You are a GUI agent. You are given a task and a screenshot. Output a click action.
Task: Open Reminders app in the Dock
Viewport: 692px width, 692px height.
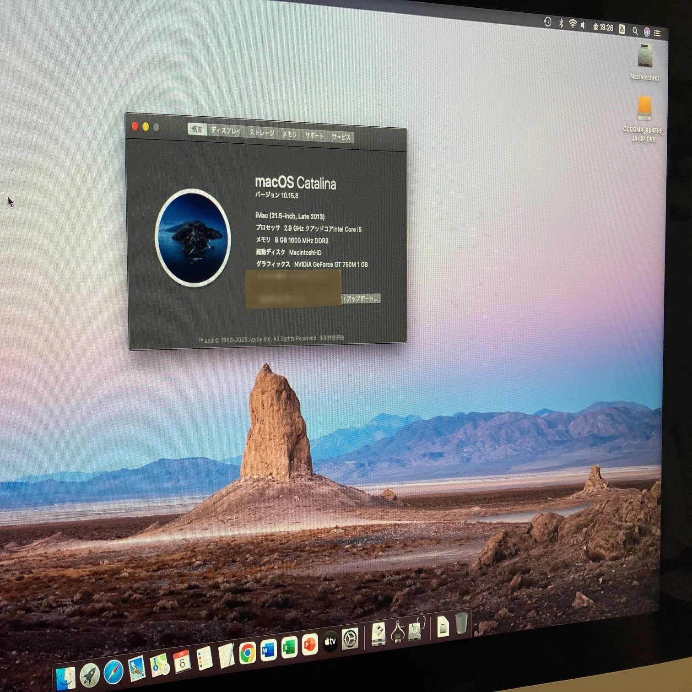204,658
